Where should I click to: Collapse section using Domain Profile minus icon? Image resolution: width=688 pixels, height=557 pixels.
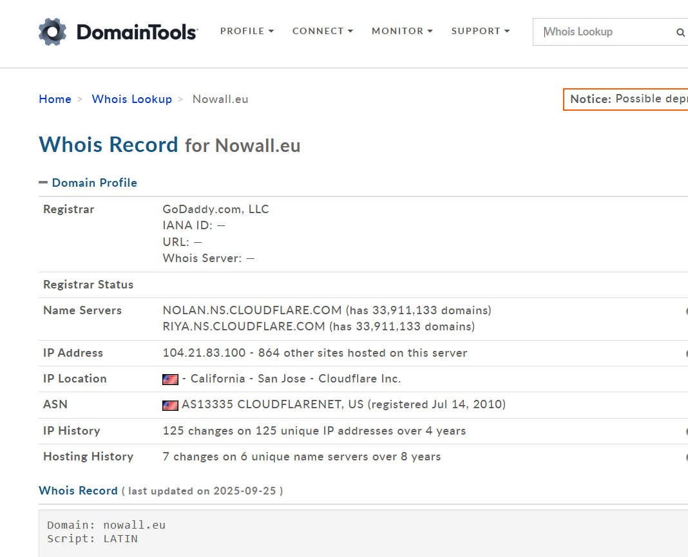[x=43, y=183]
